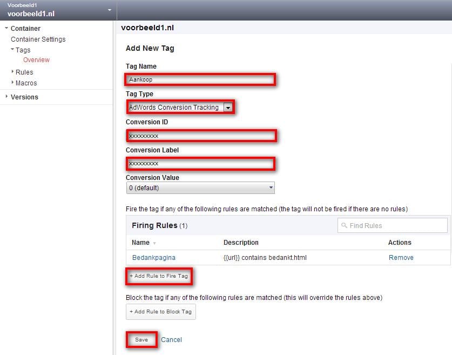
Task: Expand the Versions section
Action: point(6,97)
